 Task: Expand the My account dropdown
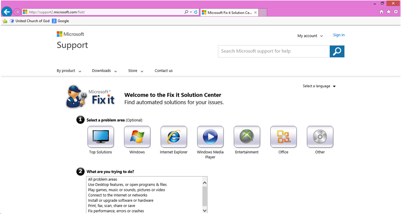[x=310, y=36]
